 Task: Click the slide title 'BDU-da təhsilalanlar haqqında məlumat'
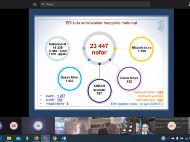coord(101,23)
